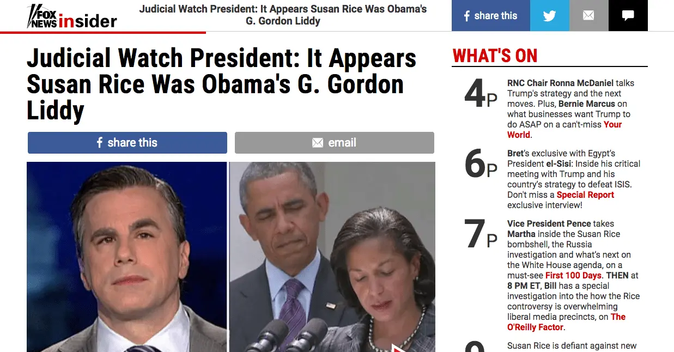Screen dimensions: 674x352
Task: Click the 7P schedule time slot
Action: [x=481, y=234]
